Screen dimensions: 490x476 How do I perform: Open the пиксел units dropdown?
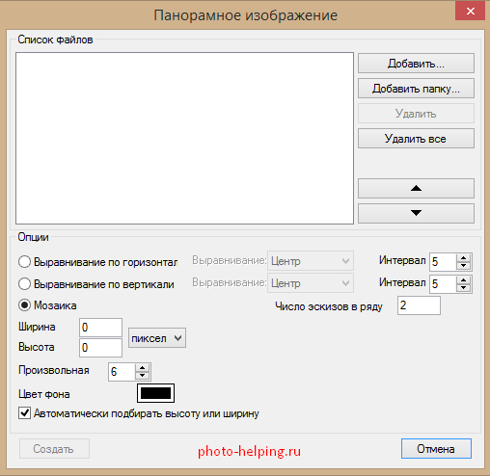pyautogui.click(x=157, y=338)
